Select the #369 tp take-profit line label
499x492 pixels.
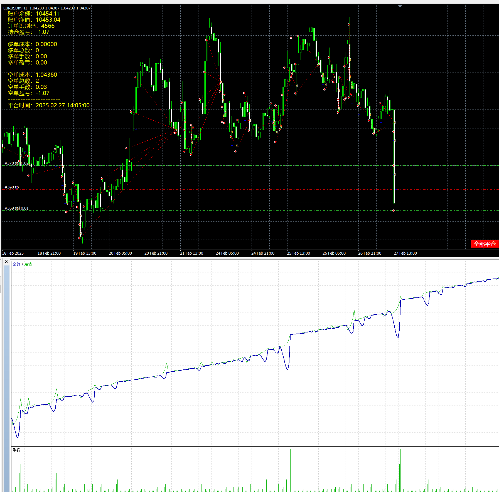pyautogui.click(x=12, y=187)
